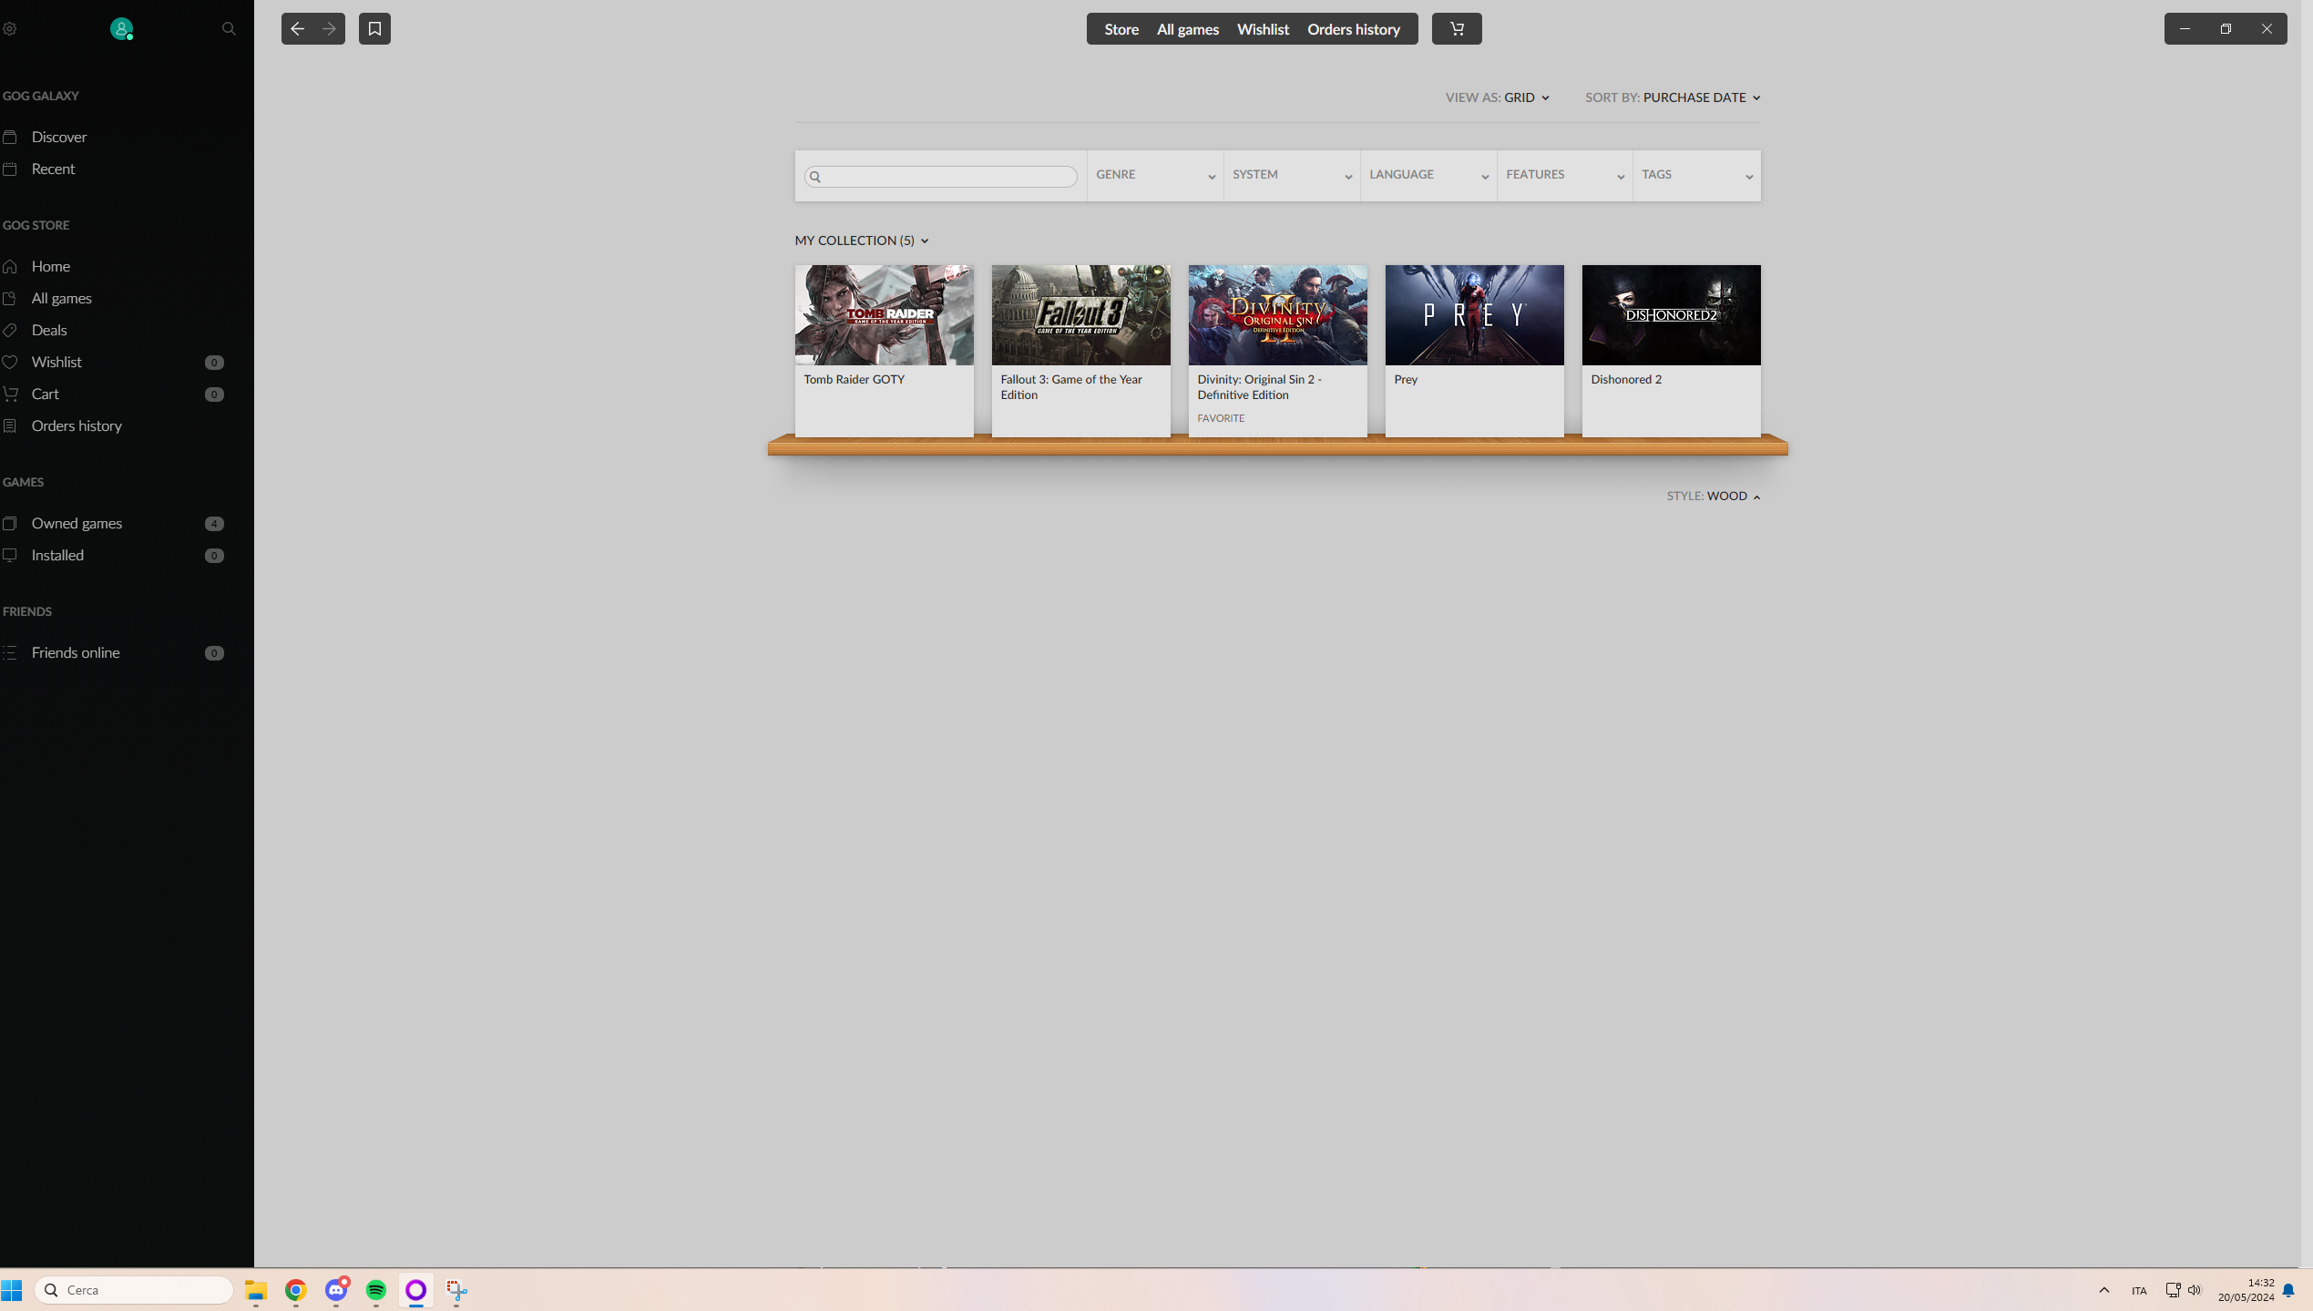Expand the Tags filter dropdown
This screenshot has height=1311, width=2313.
tap(1697, 176)
